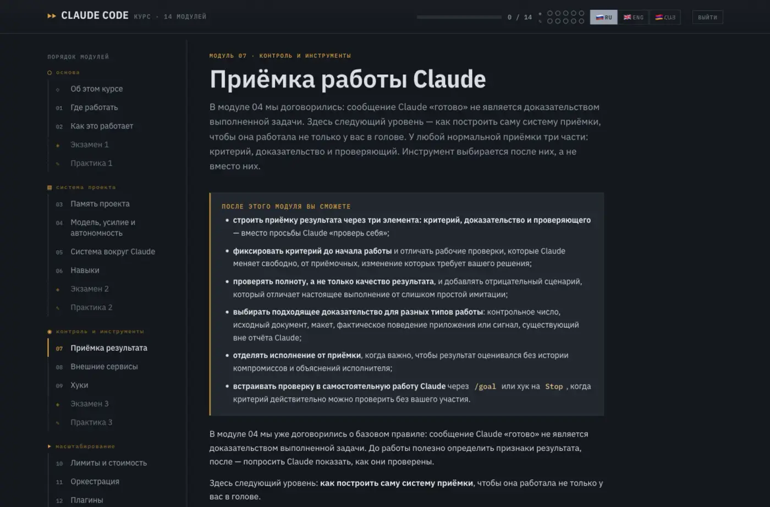
Task: Switch language to Armenian (ՀԱՅ)
Action: pyautogui.click(x=665, y=17)
